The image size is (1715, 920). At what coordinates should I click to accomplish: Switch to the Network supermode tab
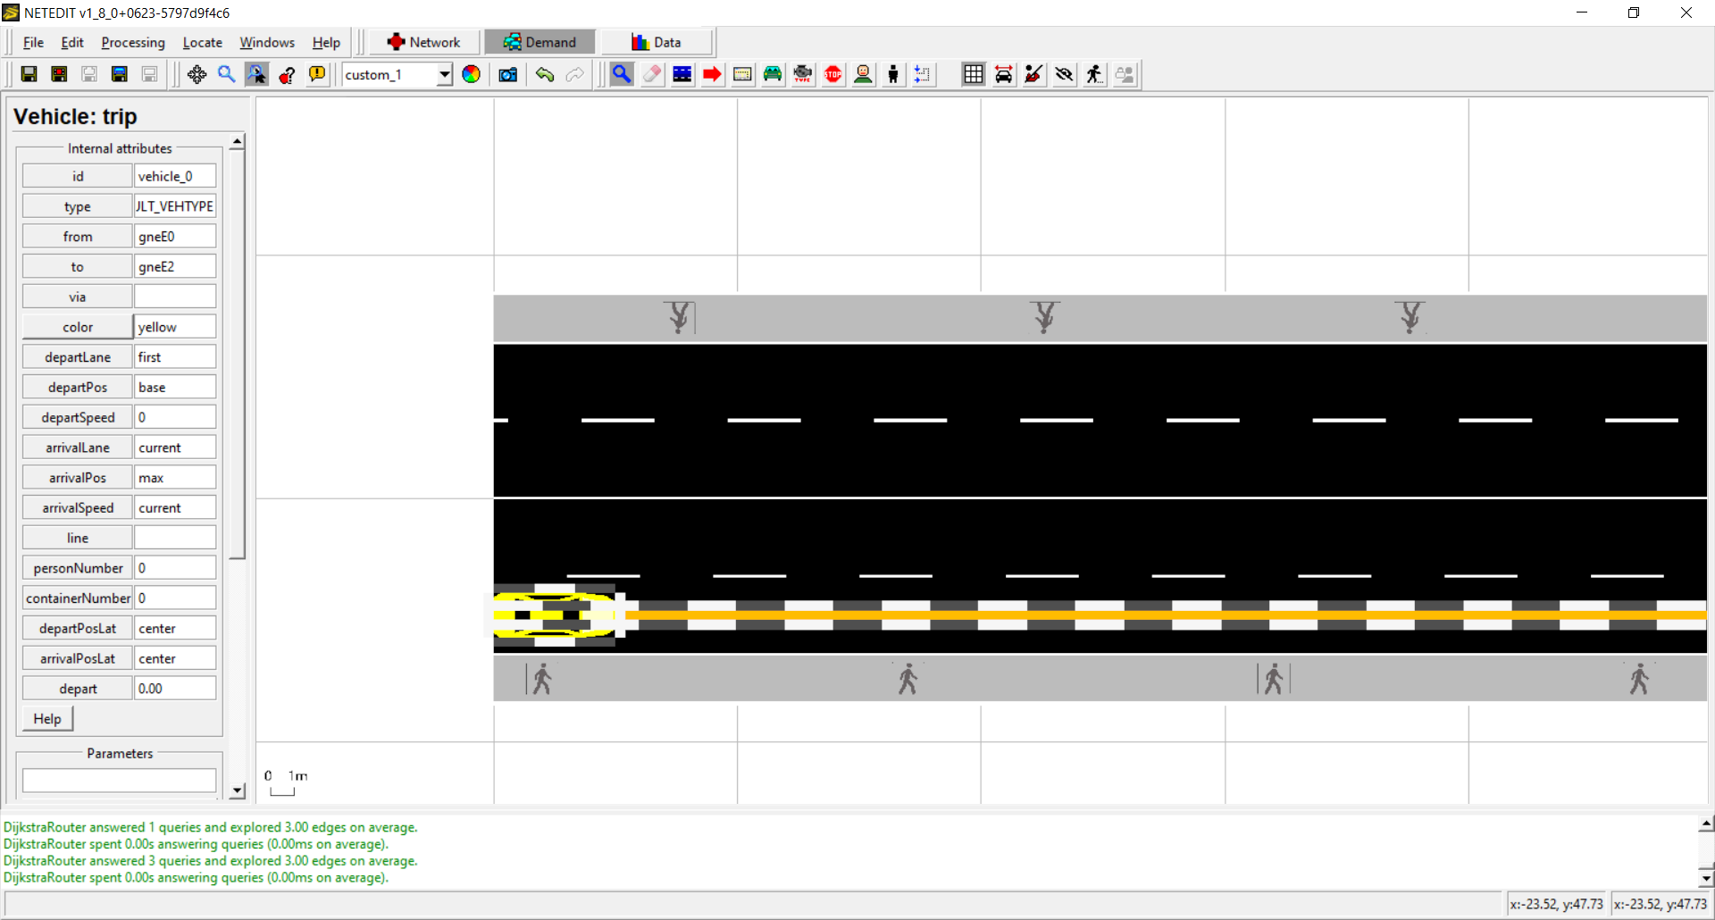[424, 42]
